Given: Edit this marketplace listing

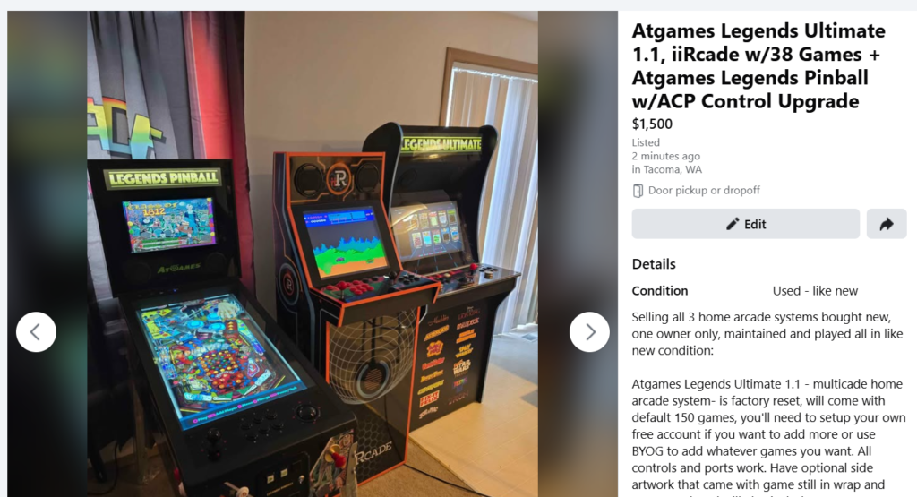Looking at the screenshot, I should tap(746, 224).
